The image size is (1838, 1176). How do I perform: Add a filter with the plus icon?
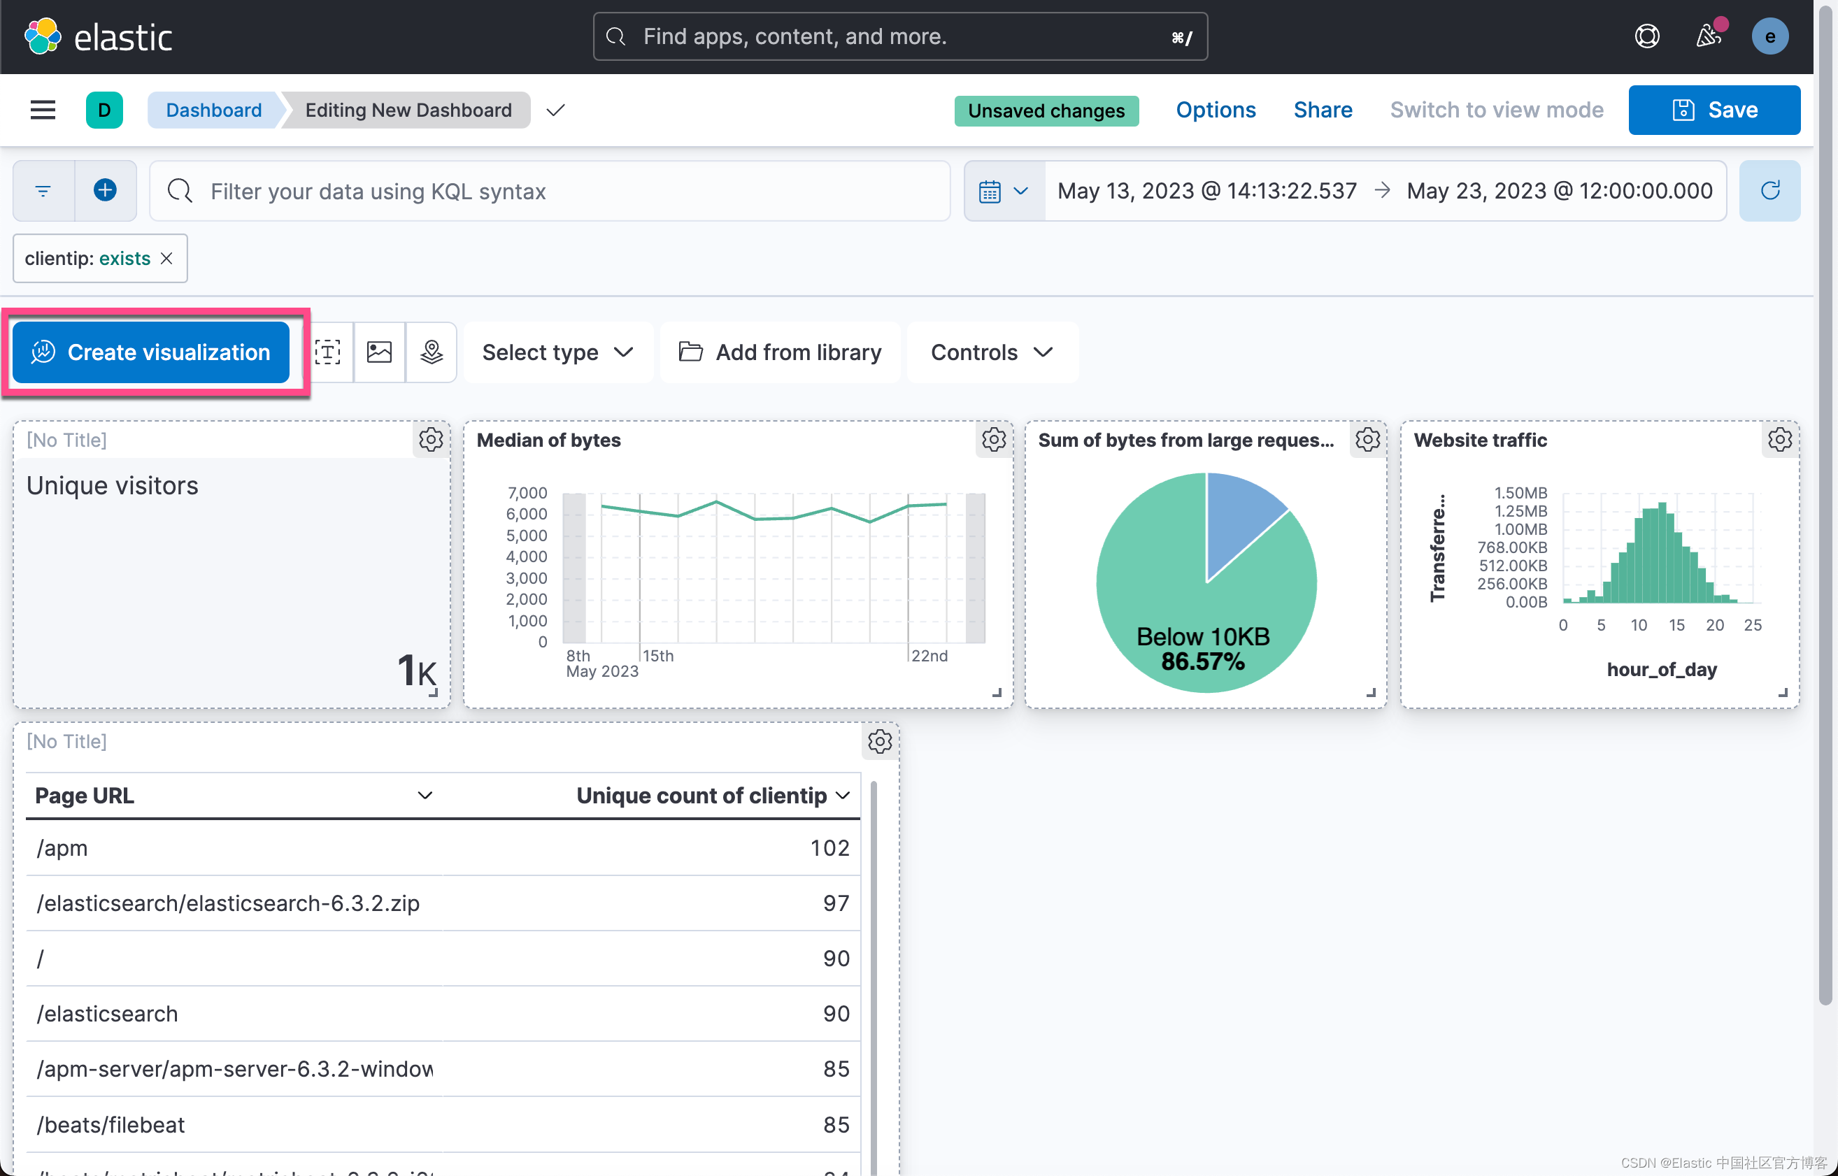(x=106, y=190)
